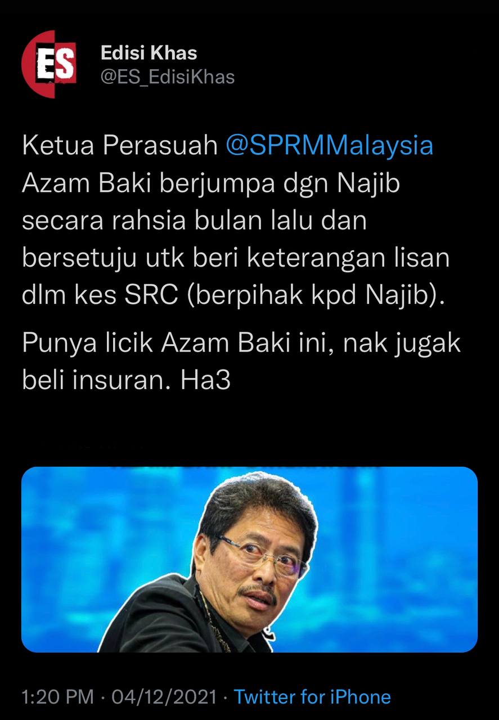This screenshot has height=720, width=499.
Task: Click the 04/12/2021 date text
Action: 164,697
